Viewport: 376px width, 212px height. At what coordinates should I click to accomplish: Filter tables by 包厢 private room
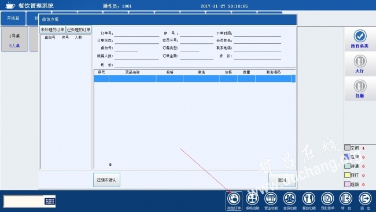(x=360, y=88)
